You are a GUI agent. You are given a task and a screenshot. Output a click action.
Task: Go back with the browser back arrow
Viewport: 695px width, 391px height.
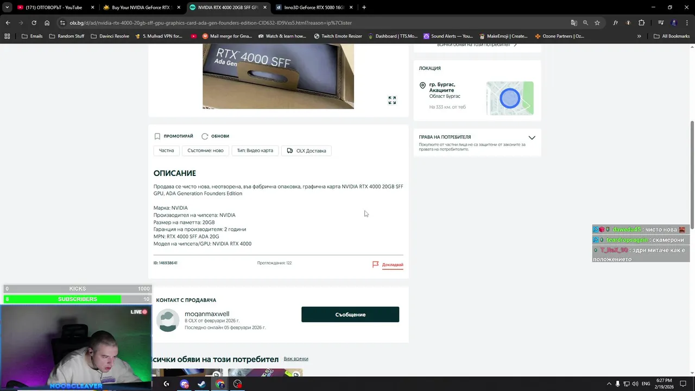(x=8, y=23)
